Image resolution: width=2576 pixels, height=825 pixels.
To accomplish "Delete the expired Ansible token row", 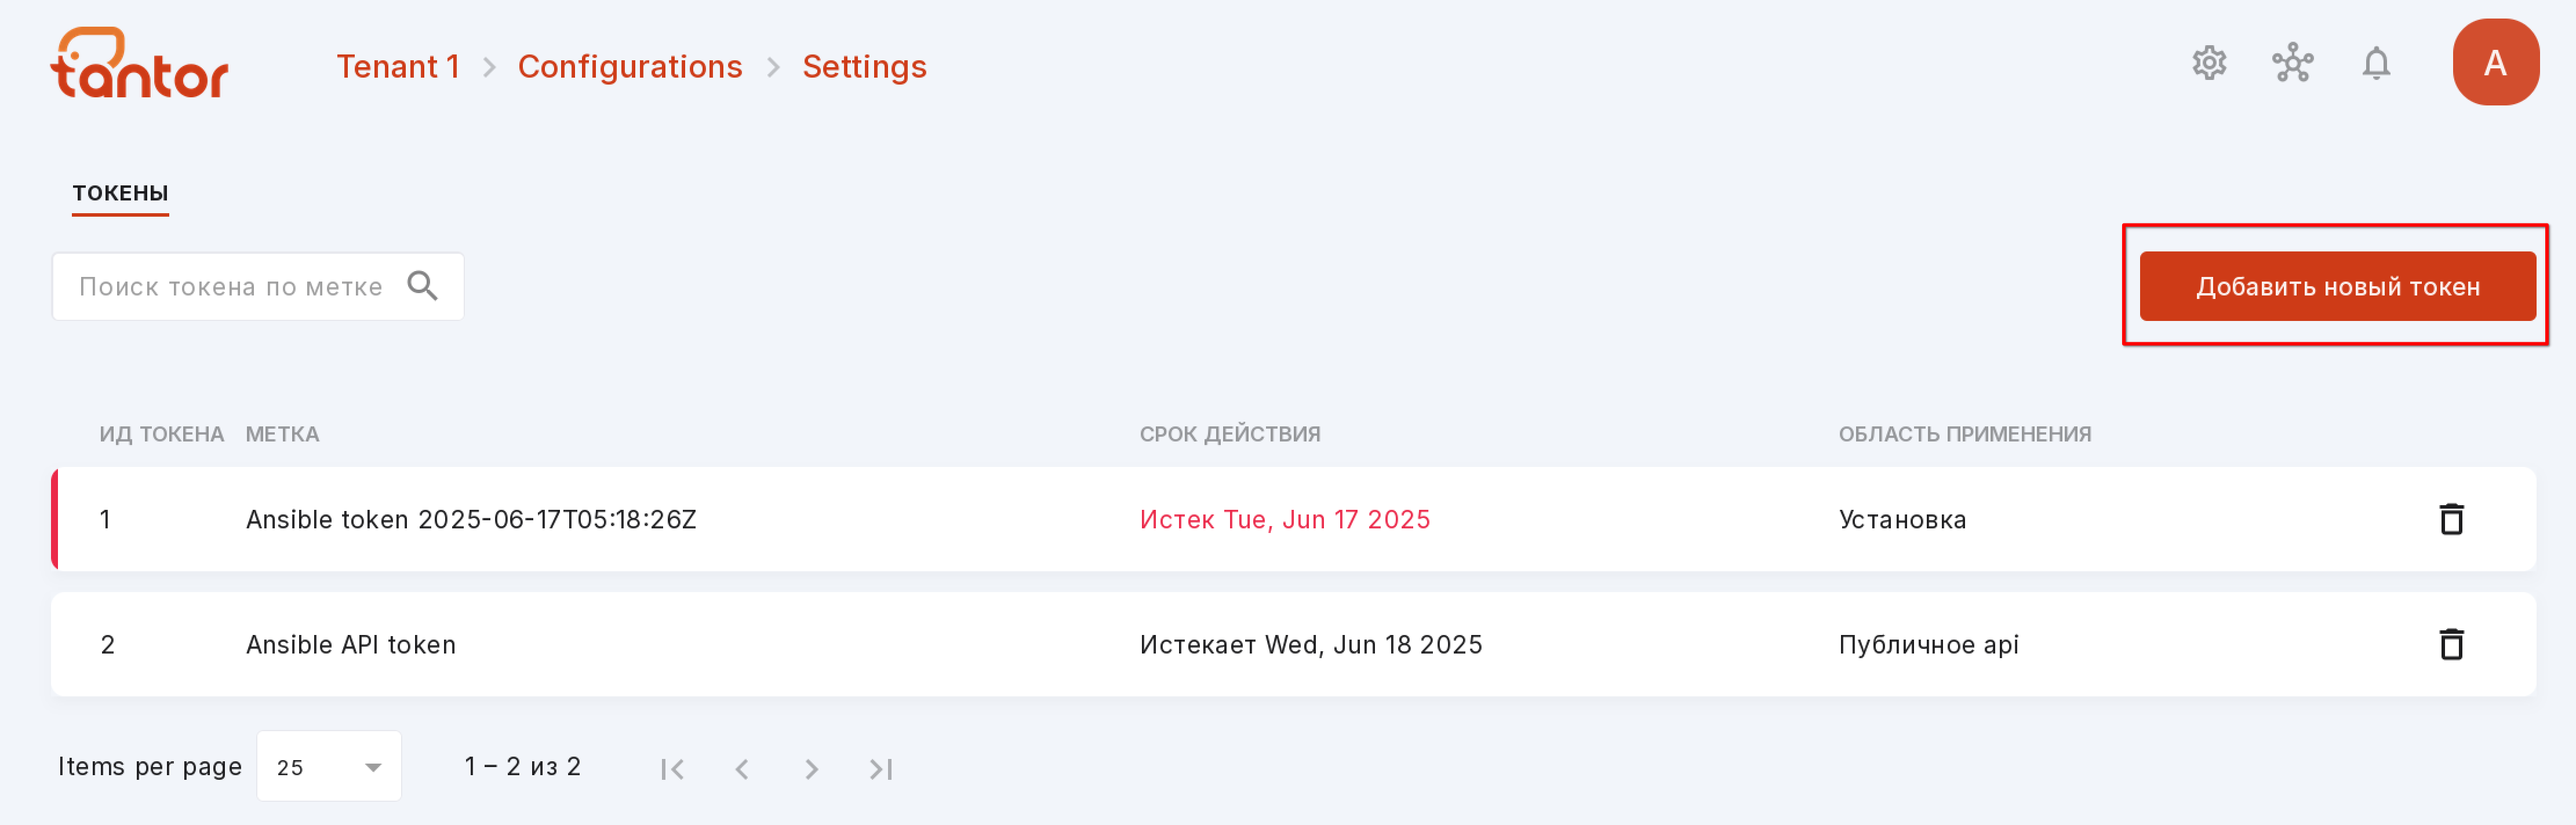I will [x=2451, y=519].
